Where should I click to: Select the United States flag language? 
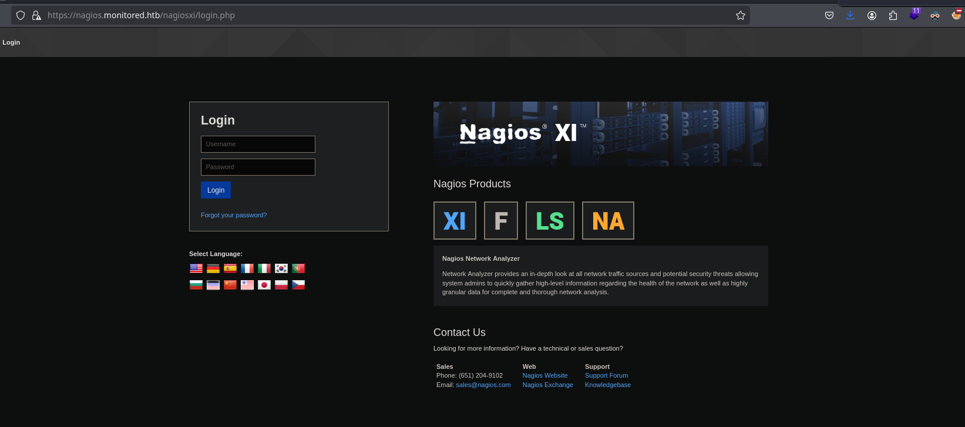point(196,268)
